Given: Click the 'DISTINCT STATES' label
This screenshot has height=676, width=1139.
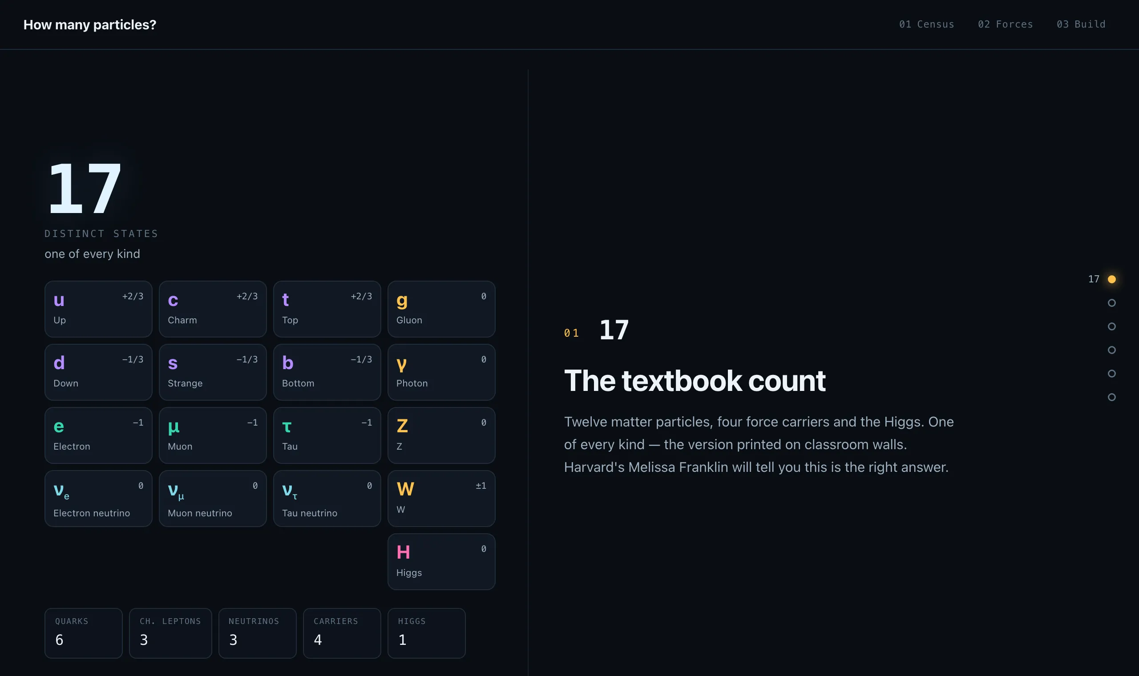Looking at the screenshot, I should 101,233.
